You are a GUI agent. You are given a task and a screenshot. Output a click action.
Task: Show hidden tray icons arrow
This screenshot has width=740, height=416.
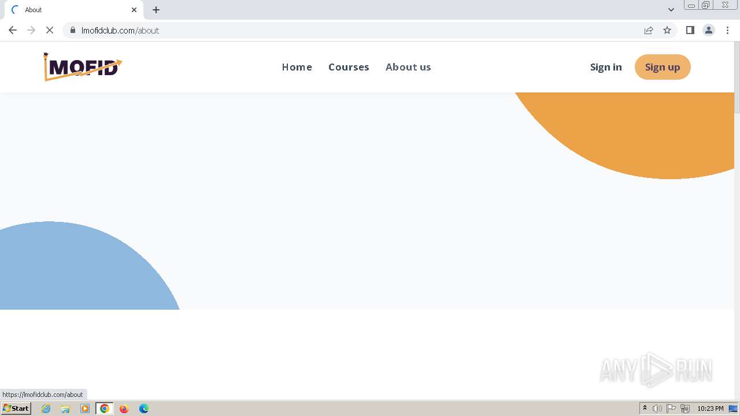(x=645, y=408)
